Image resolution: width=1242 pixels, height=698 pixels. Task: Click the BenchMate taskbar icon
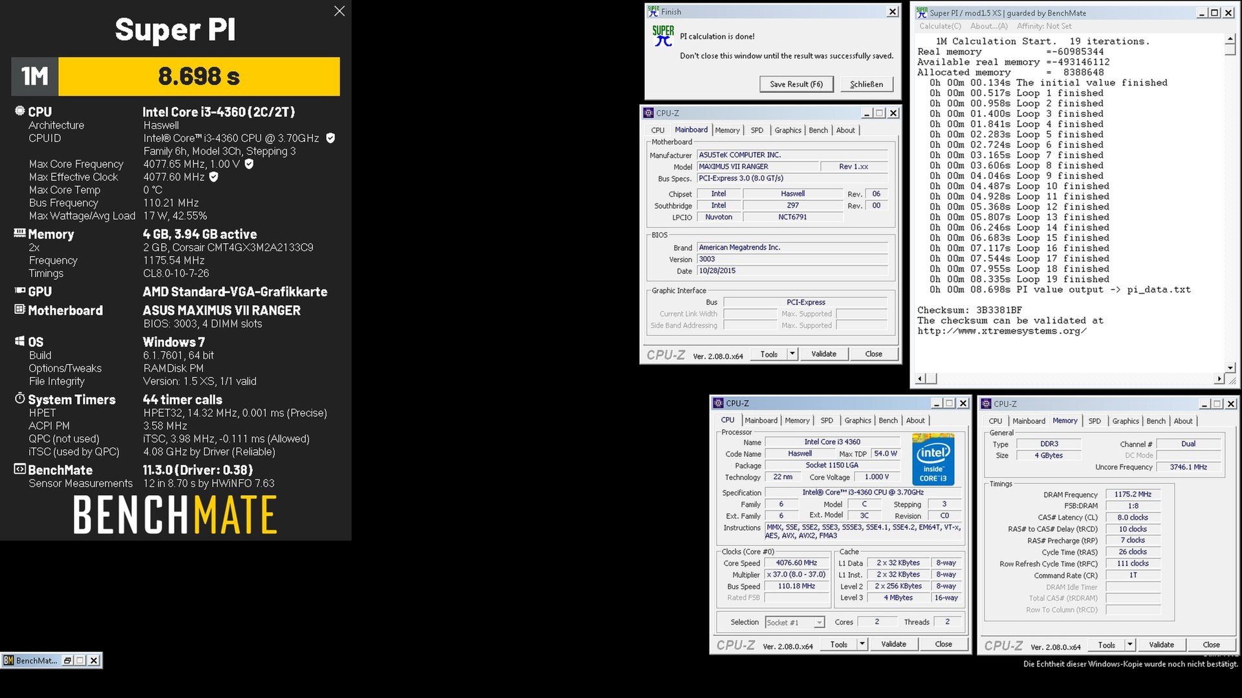point(8,661)
